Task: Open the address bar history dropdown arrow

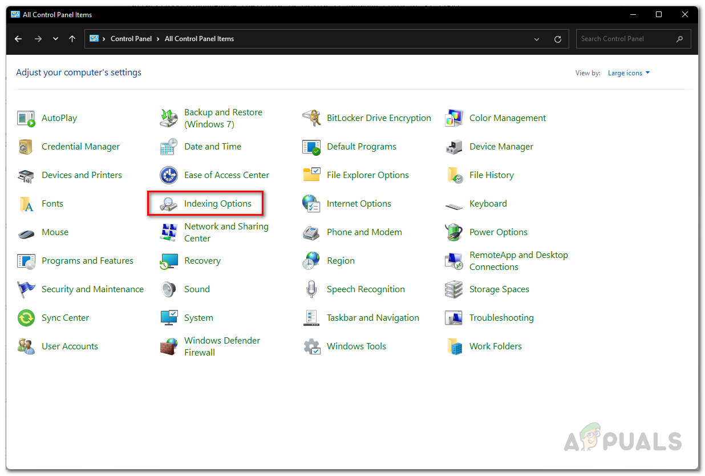Action: pos(537,39)
